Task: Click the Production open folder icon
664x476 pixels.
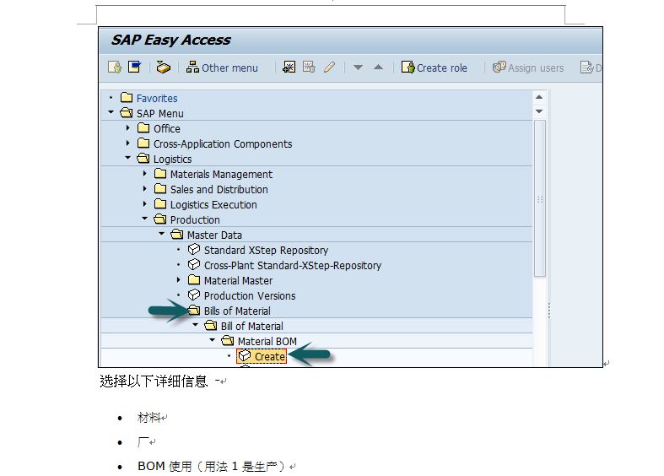Action: pyautogui.click(x=160, y=219)
